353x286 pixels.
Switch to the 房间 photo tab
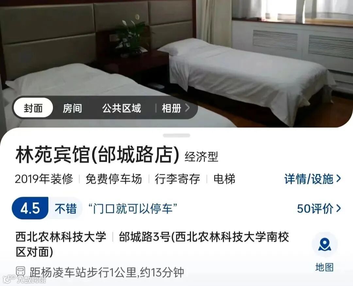[72, 108]
